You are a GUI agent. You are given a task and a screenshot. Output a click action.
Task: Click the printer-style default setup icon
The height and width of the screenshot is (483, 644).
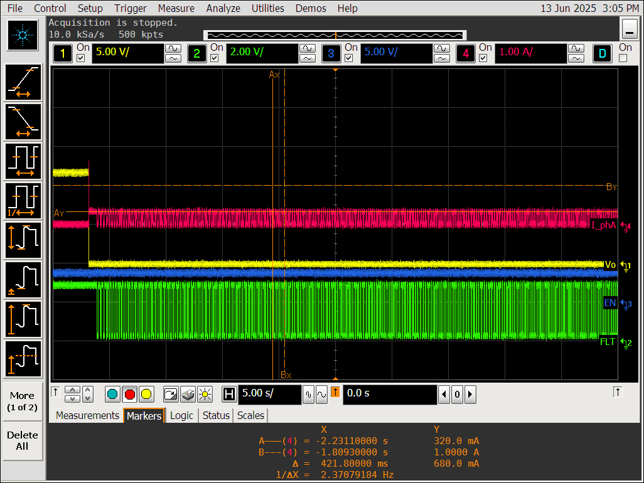tap(188, 395)
